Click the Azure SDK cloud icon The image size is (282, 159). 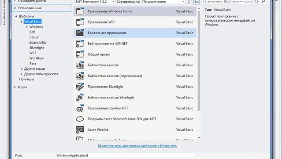pos(80,119)
